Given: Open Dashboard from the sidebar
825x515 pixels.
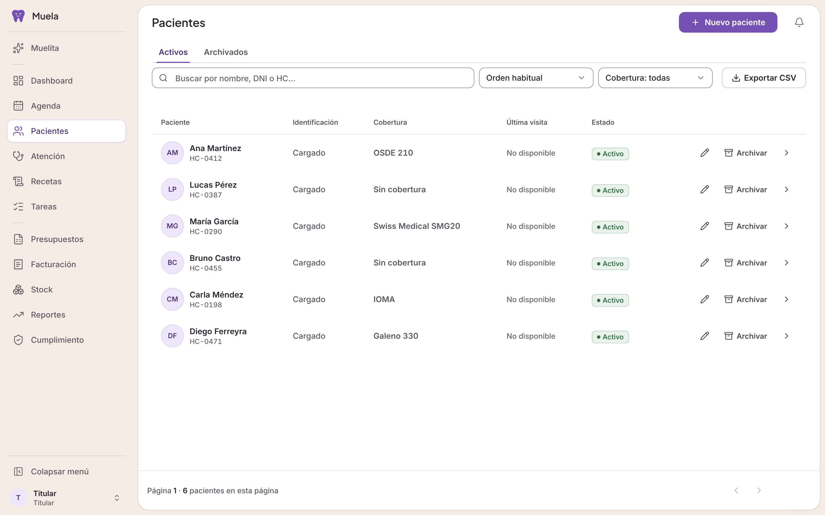Looking at the screenshot, I should [66, 81].
